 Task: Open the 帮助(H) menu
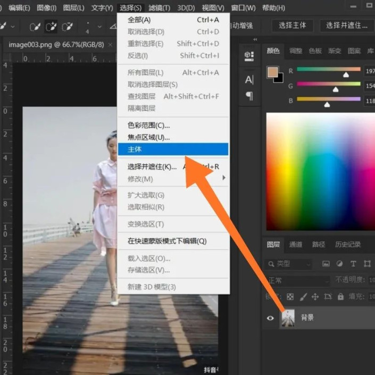pos(273,8)
